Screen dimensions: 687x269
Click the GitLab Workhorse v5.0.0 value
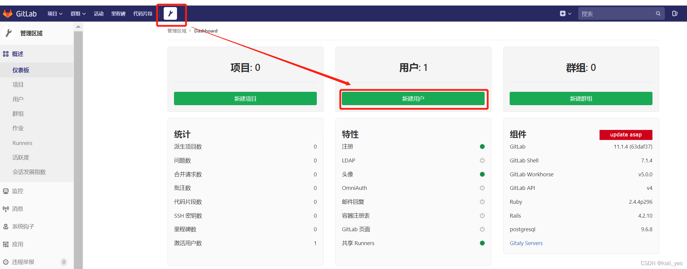click(645, 174)
